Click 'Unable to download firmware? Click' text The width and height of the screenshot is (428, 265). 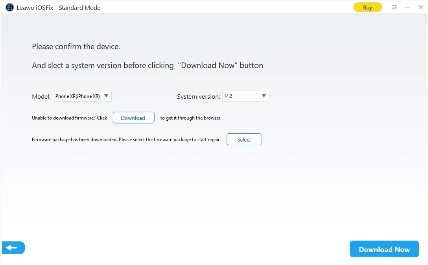[69, 118]
